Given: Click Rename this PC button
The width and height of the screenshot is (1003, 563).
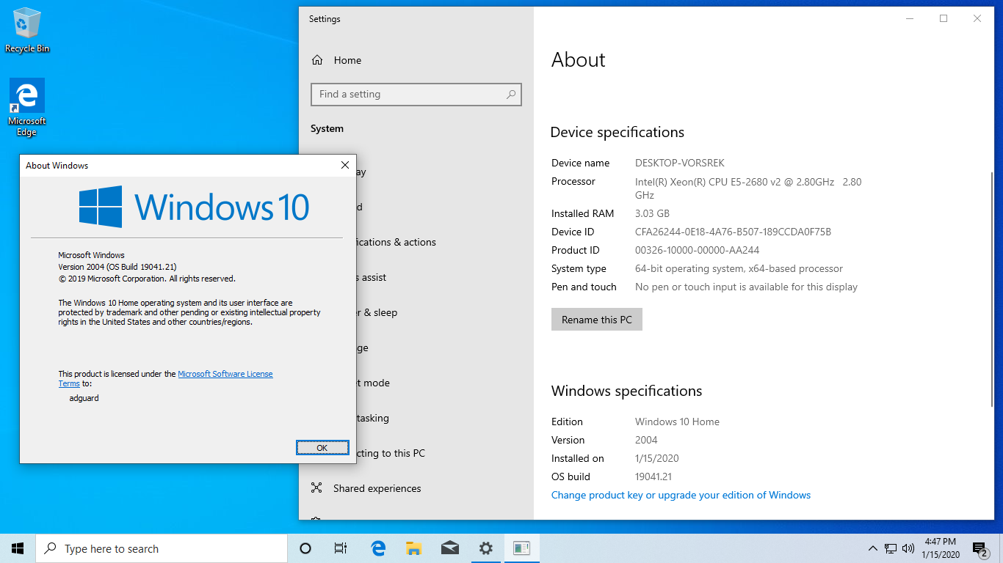Looking at the screenshot, I should pos(597,320).
